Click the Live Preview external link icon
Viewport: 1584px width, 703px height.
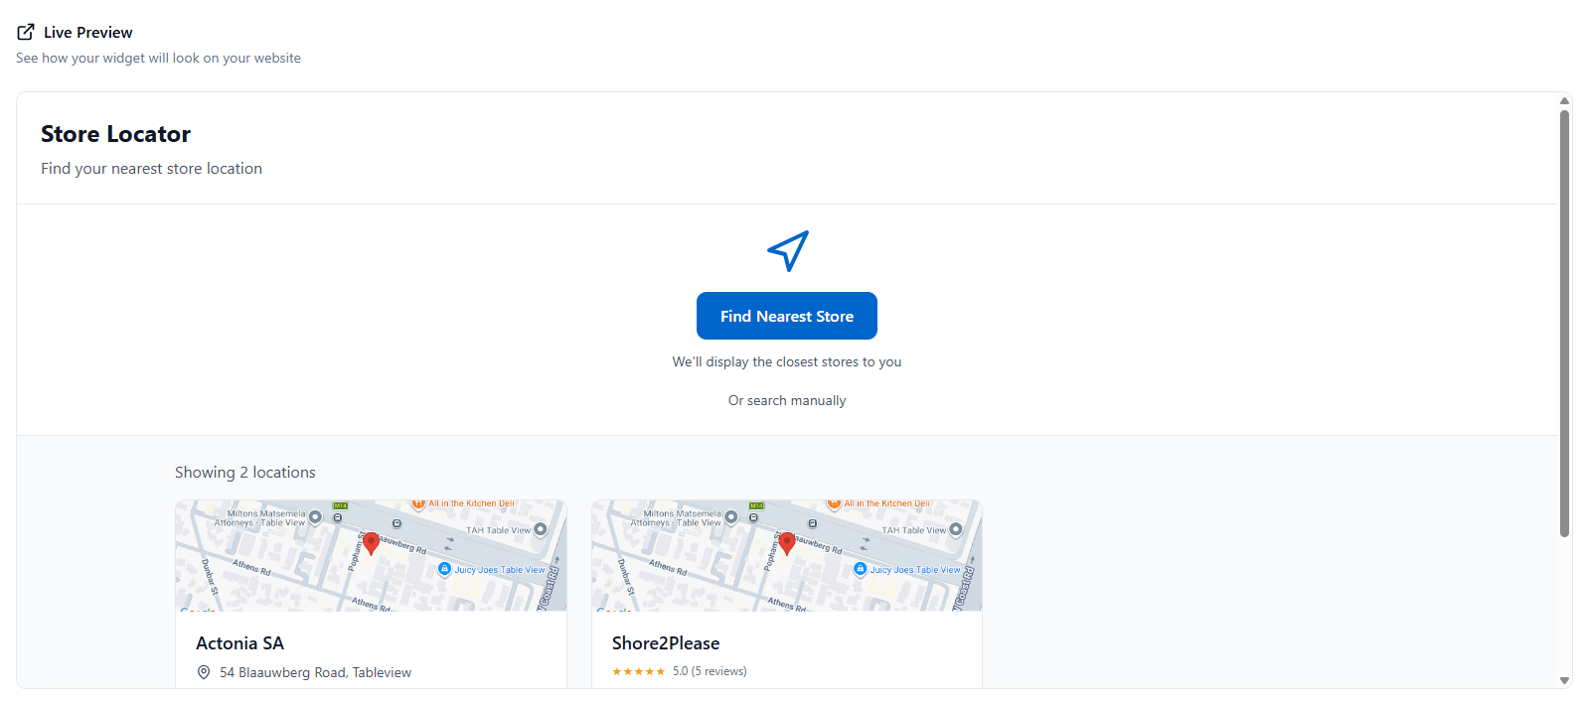coord(26,32)
